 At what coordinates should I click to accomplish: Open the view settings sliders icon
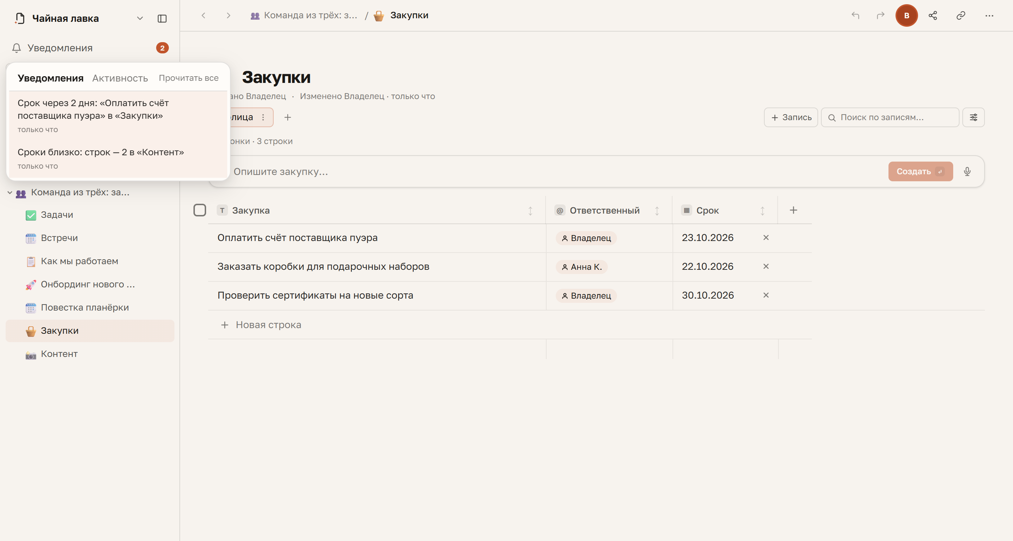973,117
